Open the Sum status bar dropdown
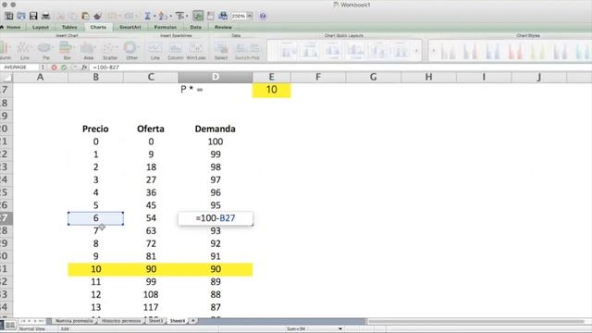Image resolution: width=592 pixels, height=333 pixels. point(340,329)
